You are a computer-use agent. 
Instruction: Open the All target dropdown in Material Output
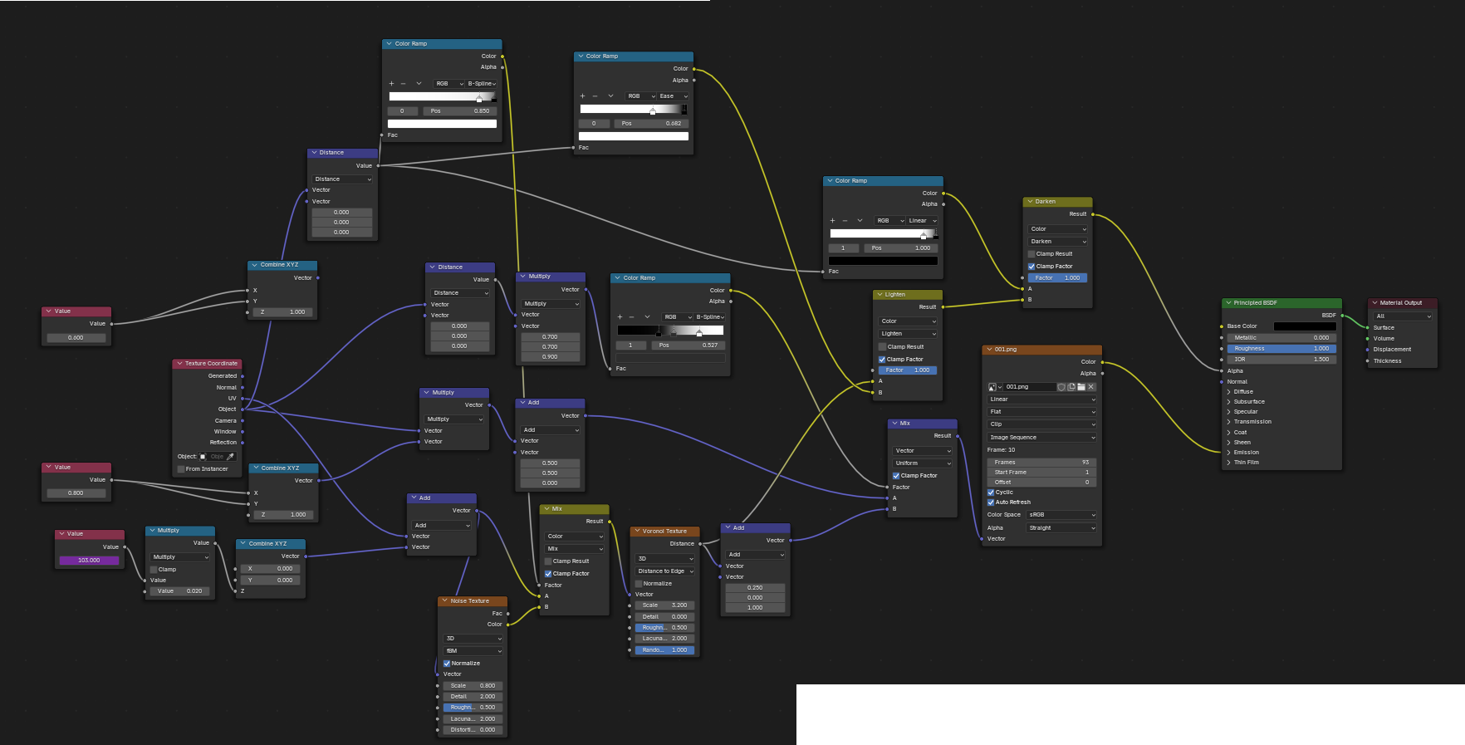[1404, 316]
